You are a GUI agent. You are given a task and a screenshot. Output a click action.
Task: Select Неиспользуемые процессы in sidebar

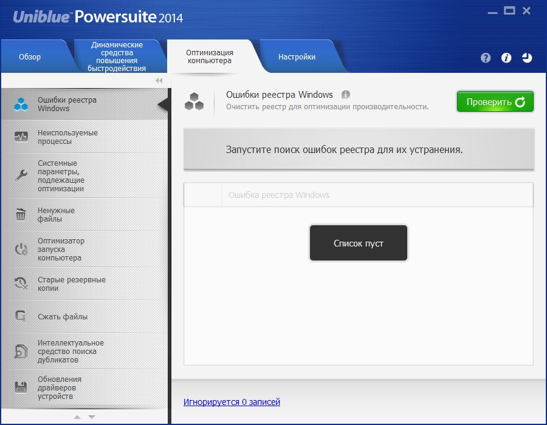coord(84,137)
